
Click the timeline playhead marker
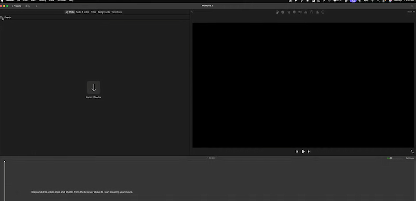[x=5, y=161]
